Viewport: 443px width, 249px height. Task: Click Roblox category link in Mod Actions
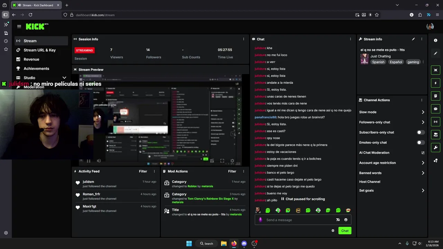(192, 186)
